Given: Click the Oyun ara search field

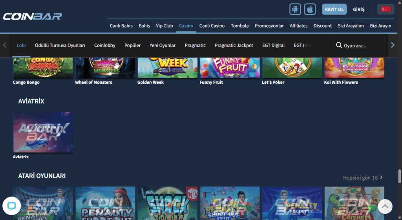Looking at the screenshot, I should click(x=356, y=46).
